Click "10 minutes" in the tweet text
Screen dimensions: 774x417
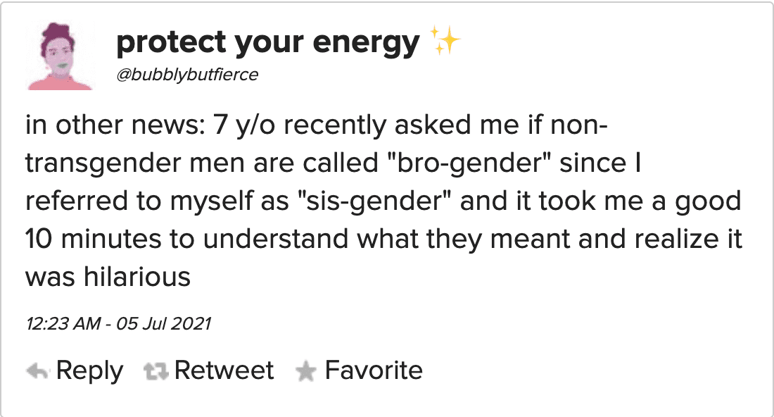(x=94, y=239)
